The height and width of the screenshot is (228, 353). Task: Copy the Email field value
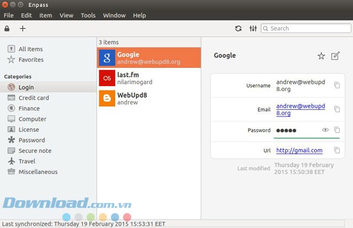pos(337,109)
